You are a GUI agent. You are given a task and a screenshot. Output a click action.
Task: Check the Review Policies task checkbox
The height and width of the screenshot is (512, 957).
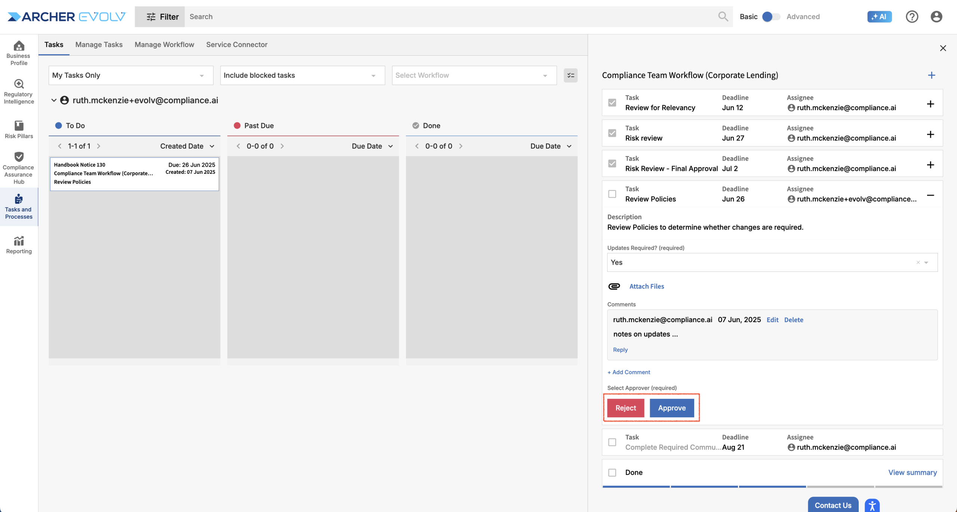(x=612, y=194)
